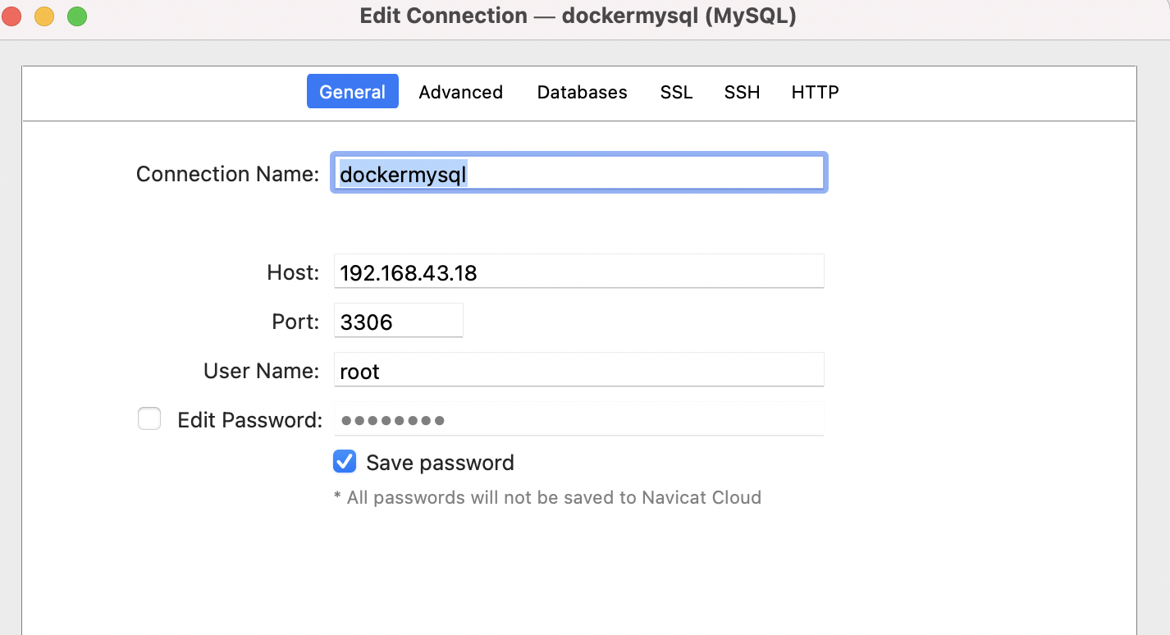Click the Host address field
The image size is (1170, 635).
(578, 272)
